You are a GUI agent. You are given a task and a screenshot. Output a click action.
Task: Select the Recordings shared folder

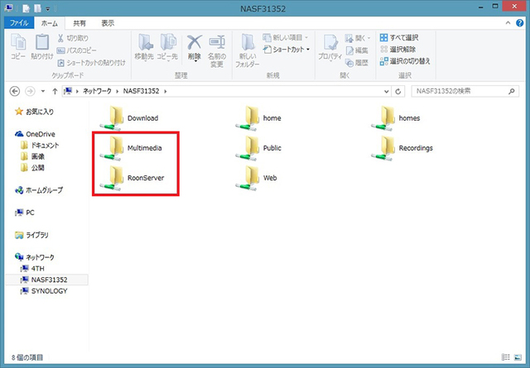(402, 148)
